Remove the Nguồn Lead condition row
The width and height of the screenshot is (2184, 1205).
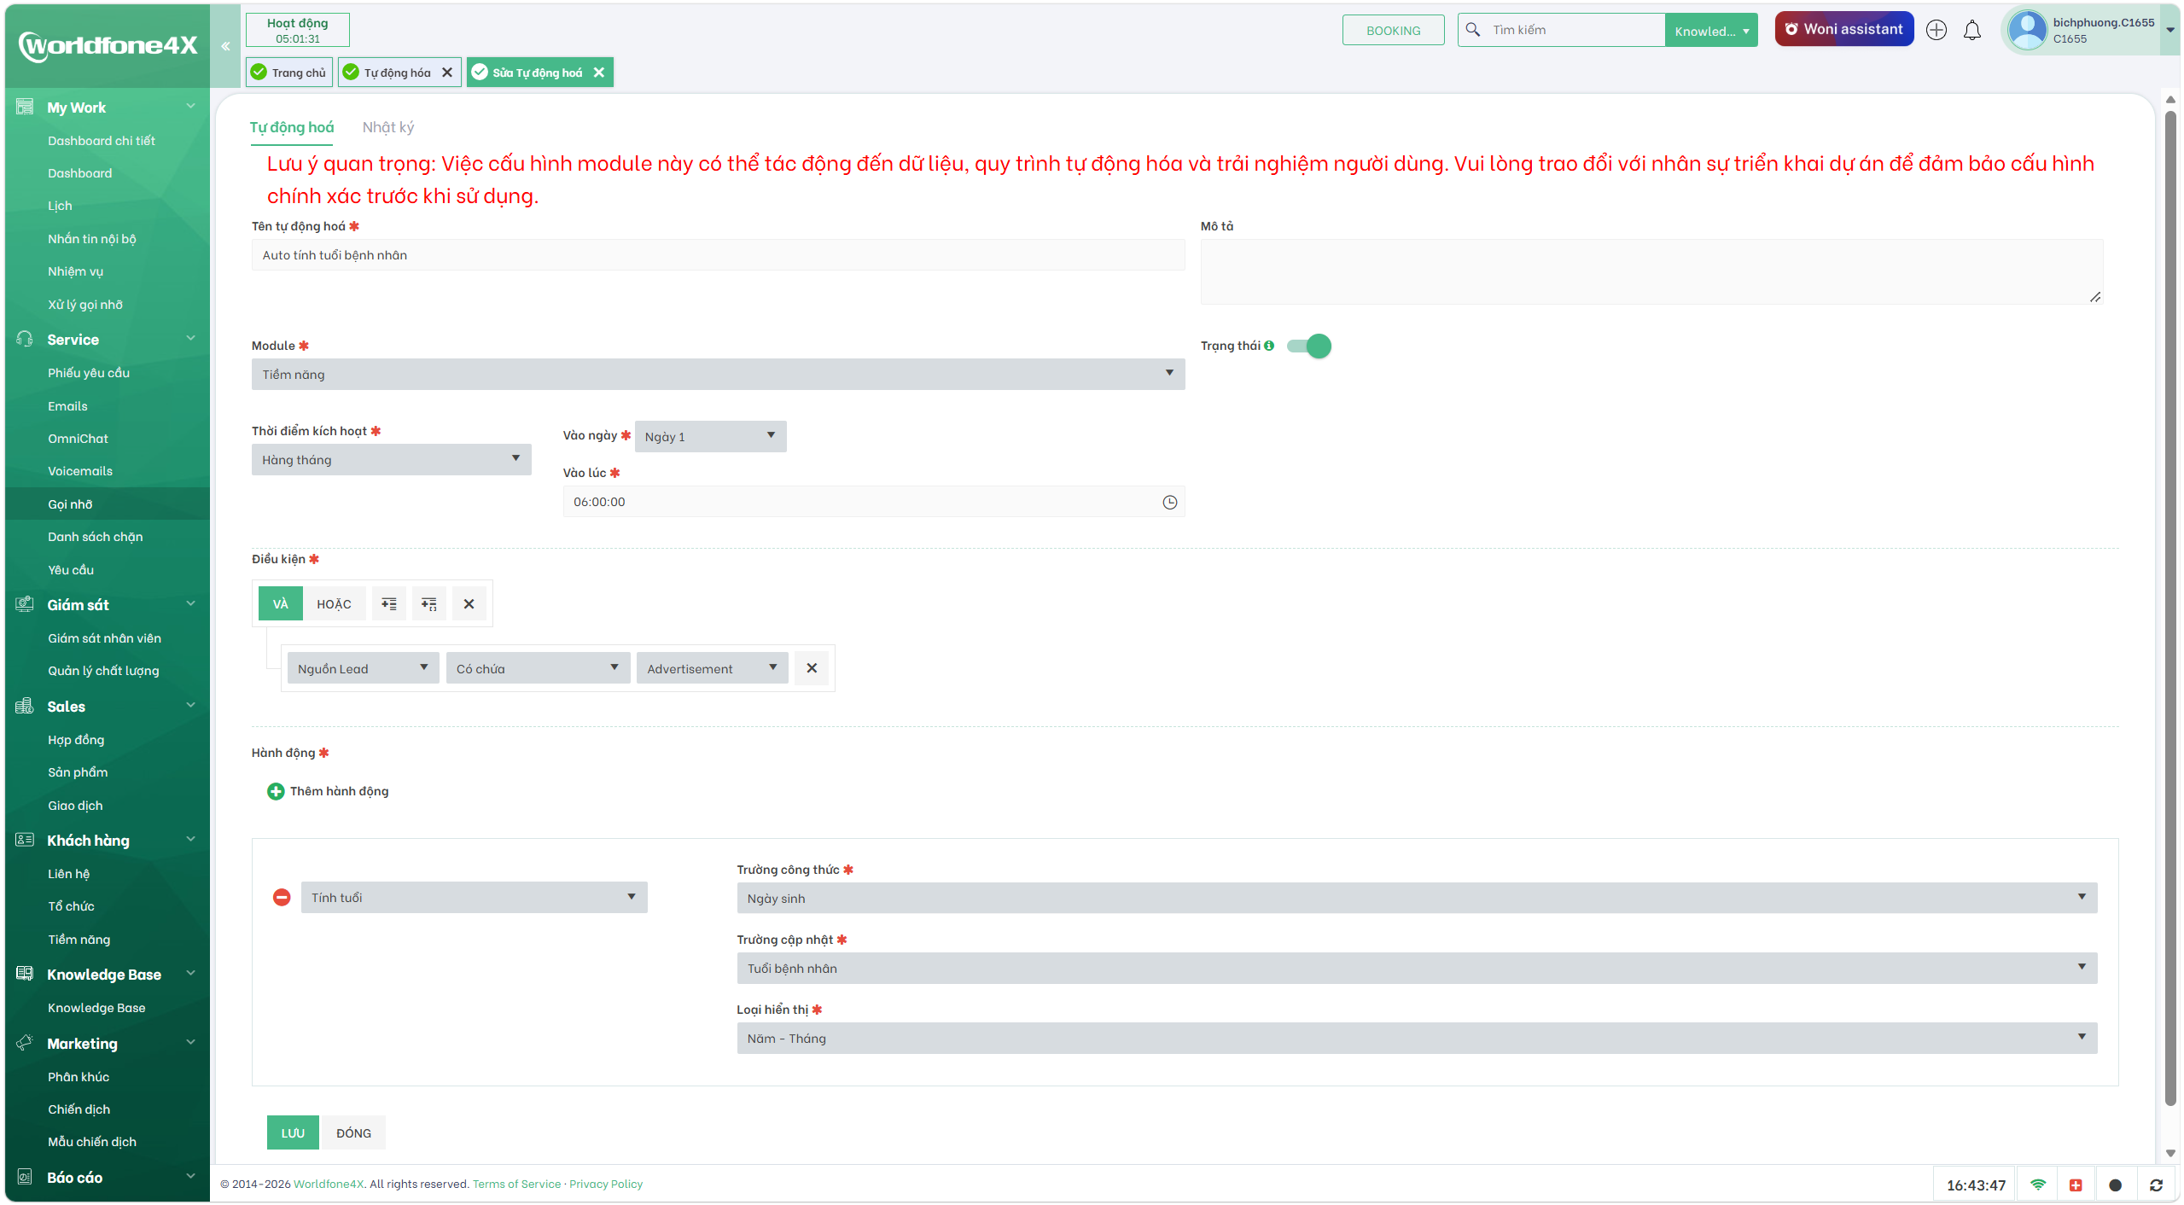coord(812,668)
